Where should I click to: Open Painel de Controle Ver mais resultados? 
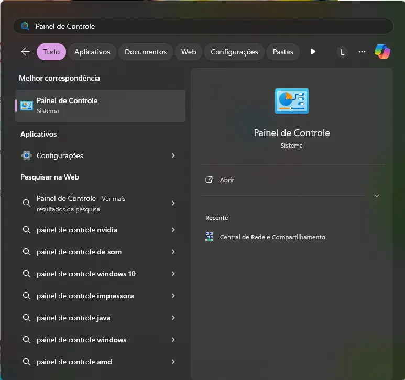[100, 204]
